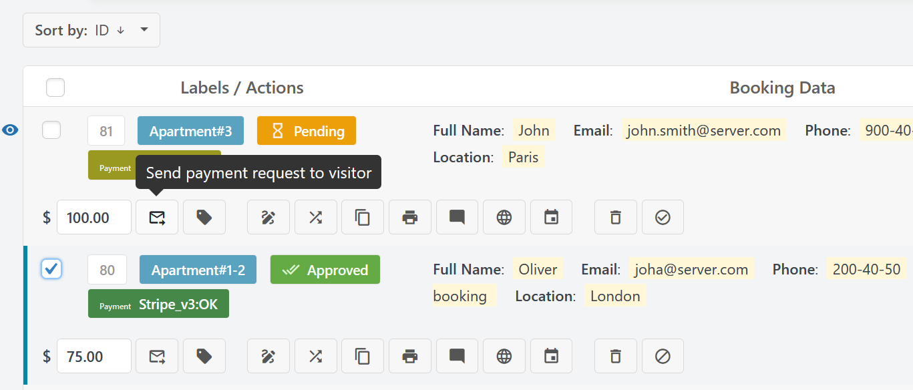Move booking 80 to trash
The image size is (913, 390).
pos(616,356)
